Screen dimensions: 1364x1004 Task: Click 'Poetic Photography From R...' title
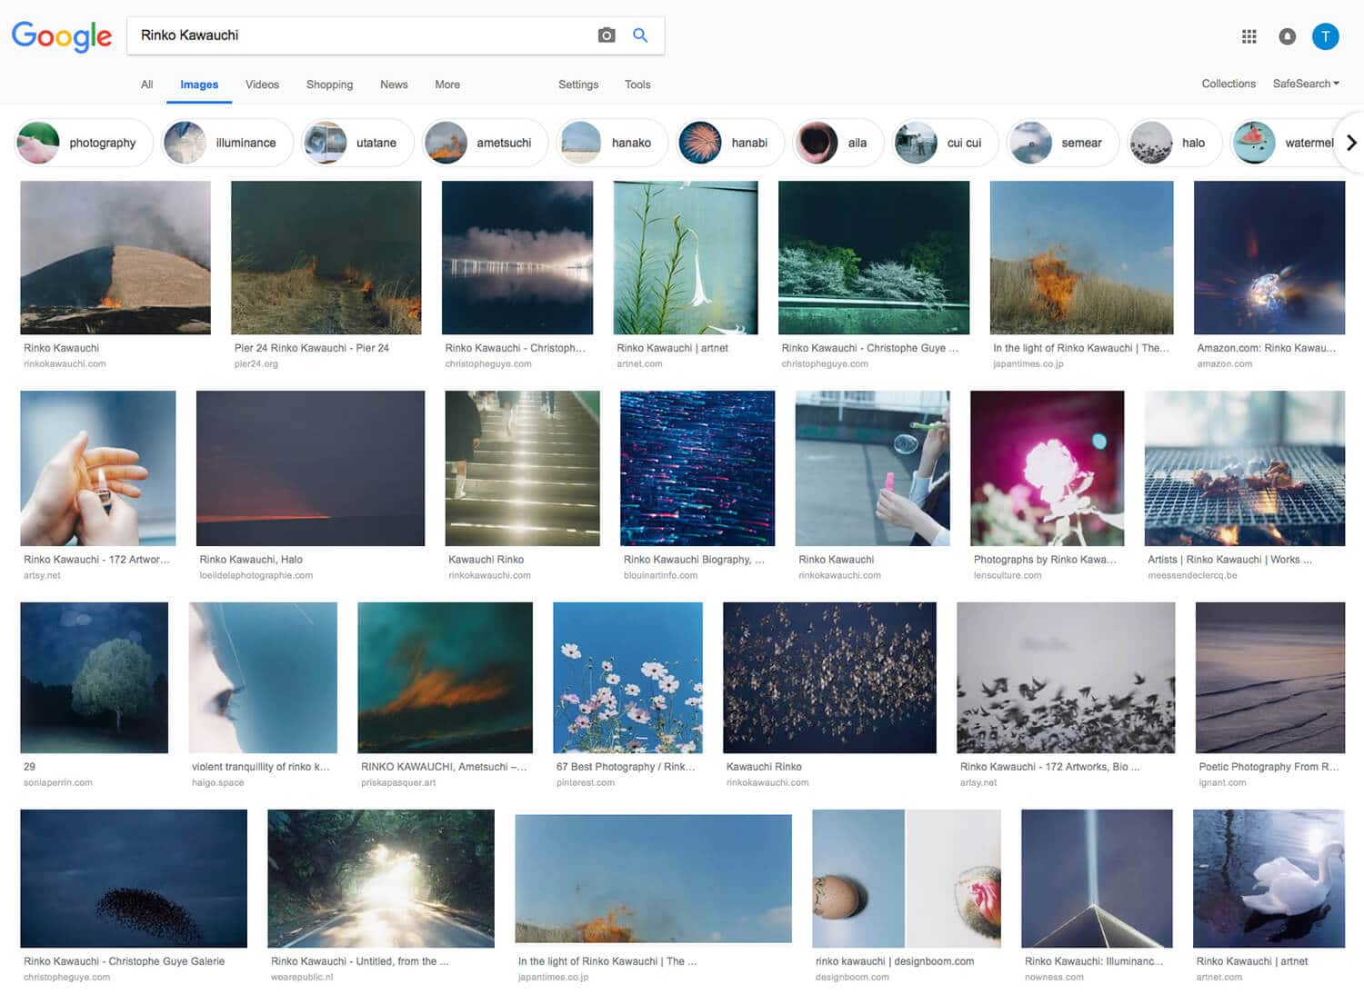point(1269,767)
